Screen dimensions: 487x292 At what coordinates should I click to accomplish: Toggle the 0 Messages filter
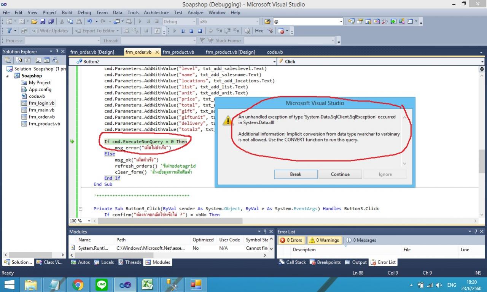coord(361,240)
